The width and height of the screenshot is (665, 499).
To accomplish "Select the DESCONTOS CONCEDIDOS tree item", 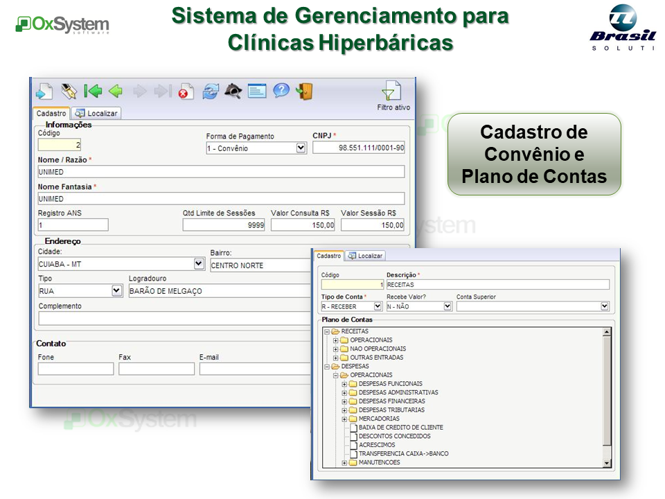I will [394, 436].
